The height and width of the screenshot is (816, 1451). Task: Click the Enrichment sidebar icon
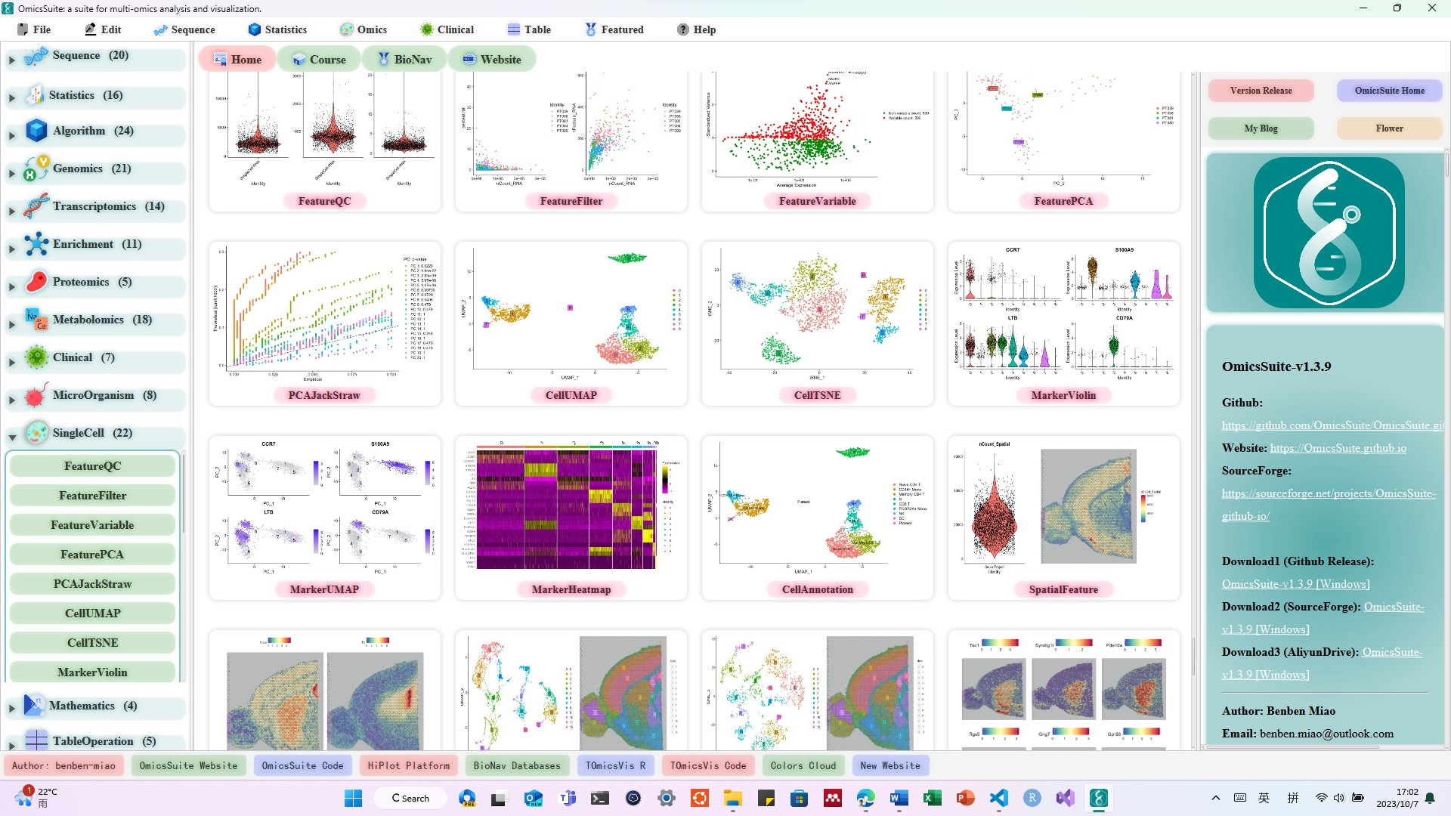point(36,244)
